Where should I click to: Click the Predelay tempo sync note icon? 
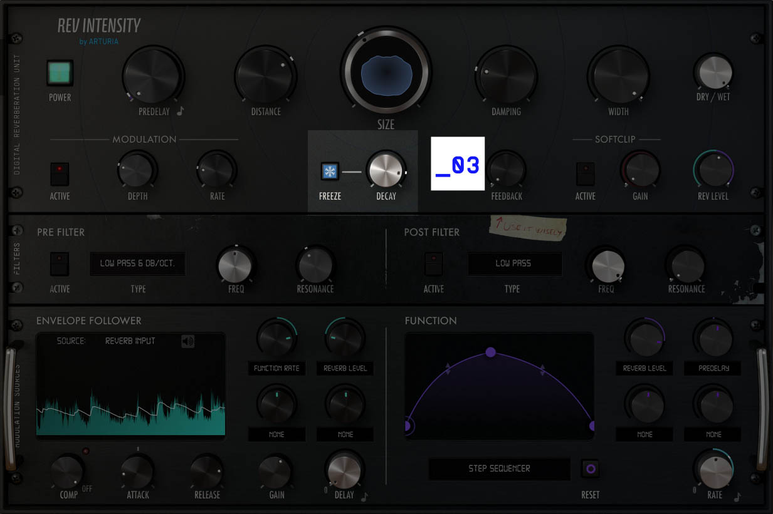[x=181, y=111]
